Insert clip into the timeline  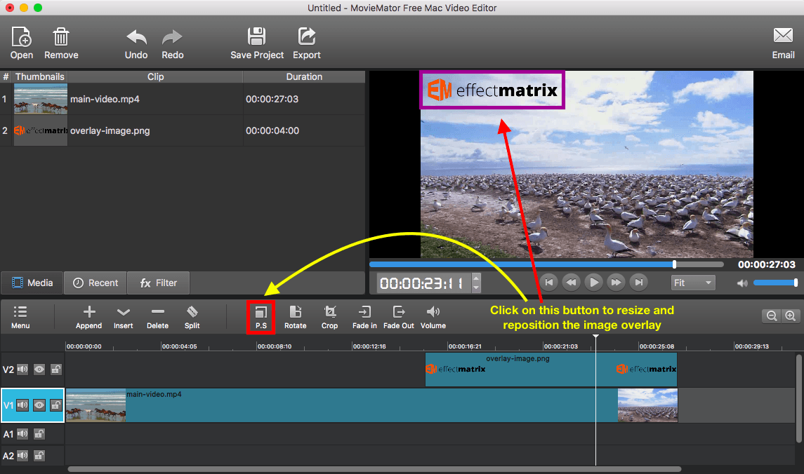(x=123, y=318)
